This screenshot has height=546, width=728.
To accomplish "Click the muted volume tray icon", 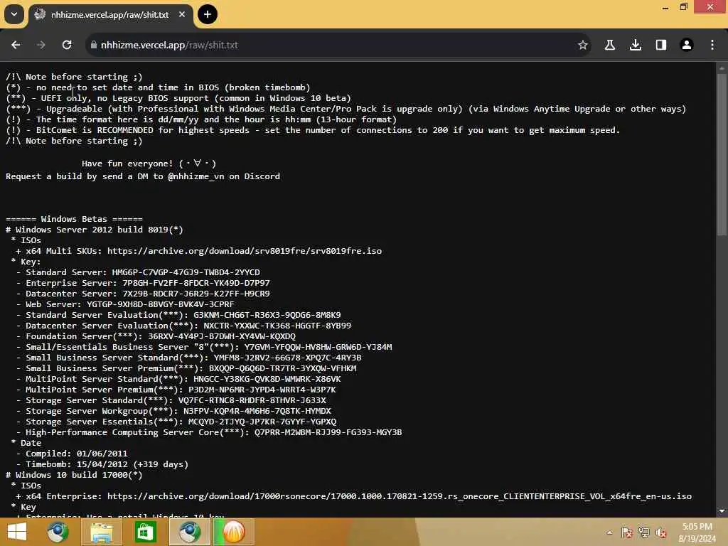I will click(660, 532).
